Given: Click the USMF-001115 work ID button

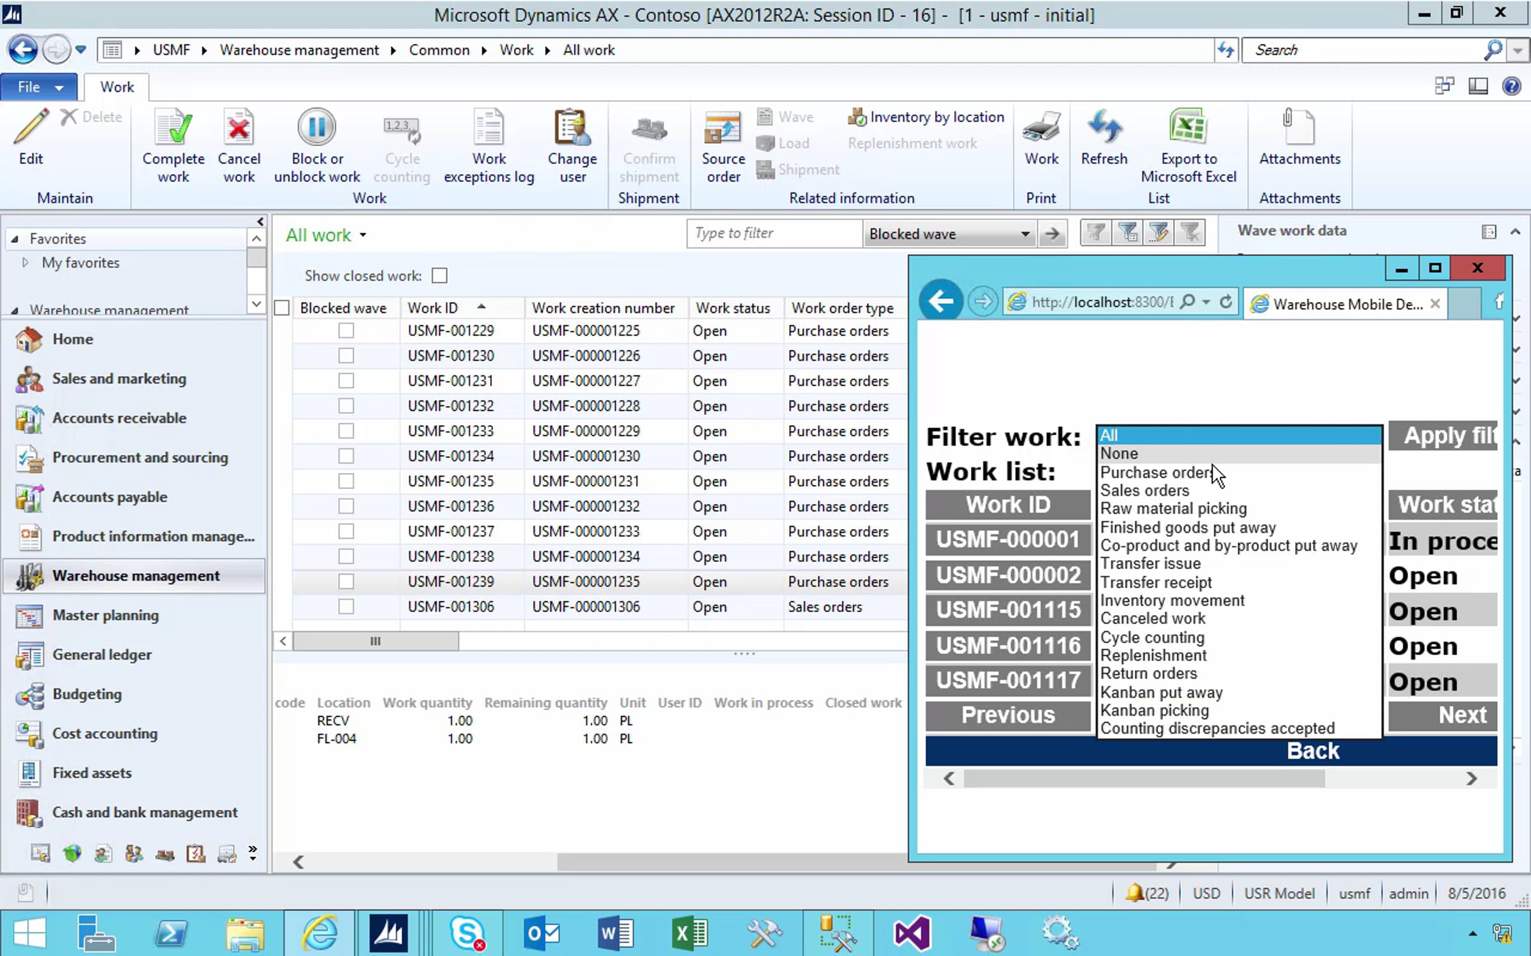Looking at the screenshot, I should pos(1007,610).
